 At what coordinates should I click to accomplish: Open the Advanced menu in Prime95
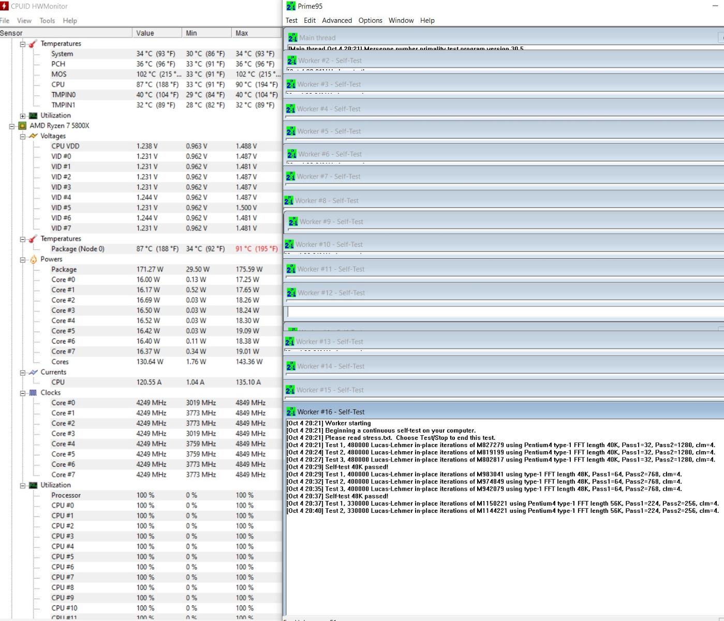click(x=337, y=21)
